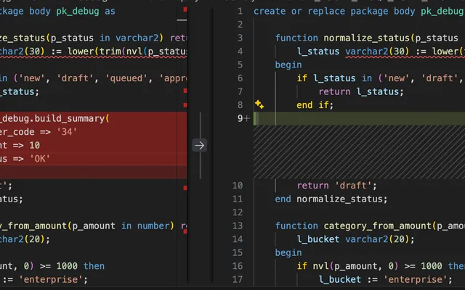Click "function category_from_amount" on line 13
This screenshot has width=465, height=290.
click(x=353, y=225)
